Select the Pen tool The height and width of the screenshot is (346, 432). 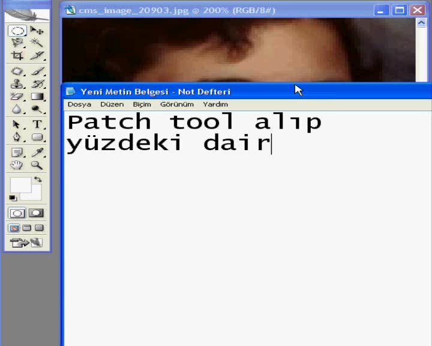click(x=17, y=137)
